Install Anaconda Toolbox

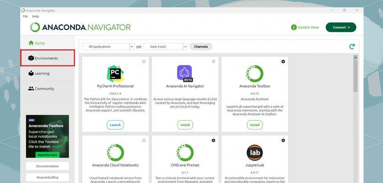click(255, 125)
